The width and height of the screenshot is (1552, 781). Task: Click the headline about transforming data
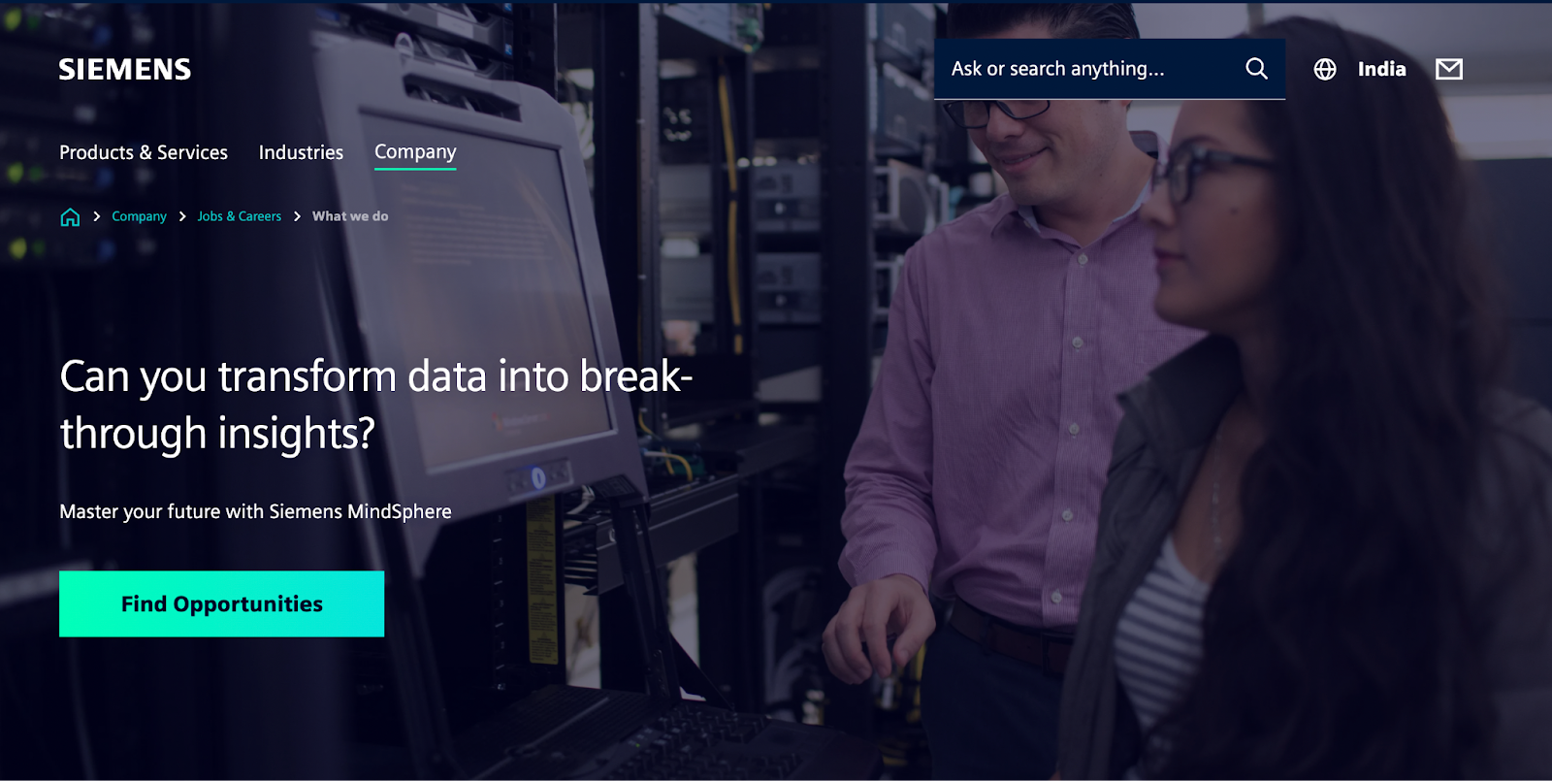click(376, 405)
